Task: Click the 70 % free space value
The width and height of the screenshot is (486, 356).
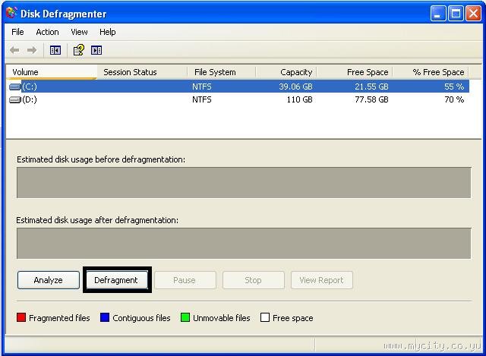Action: tap(454, 99)
